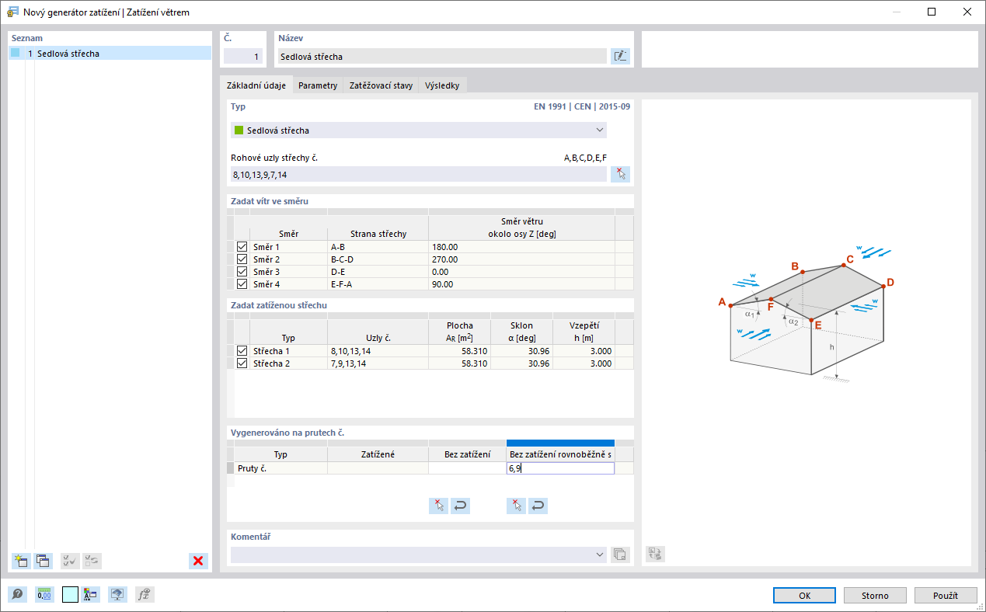Click the E-F-A roof side cell
This screenshot has width=986, height=612.
pyautogui.click(x=378, y=284)
